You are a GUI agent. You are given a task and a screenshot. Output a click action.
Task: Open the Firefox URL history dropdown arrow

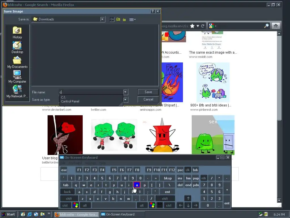(x=198, y=26)
